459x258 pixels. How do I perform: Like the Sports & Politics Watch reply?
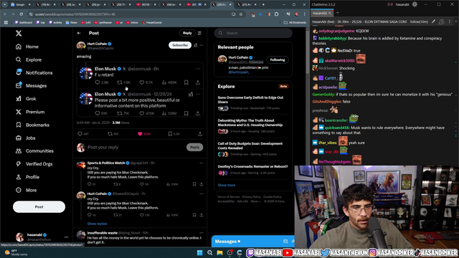[144, 184]
